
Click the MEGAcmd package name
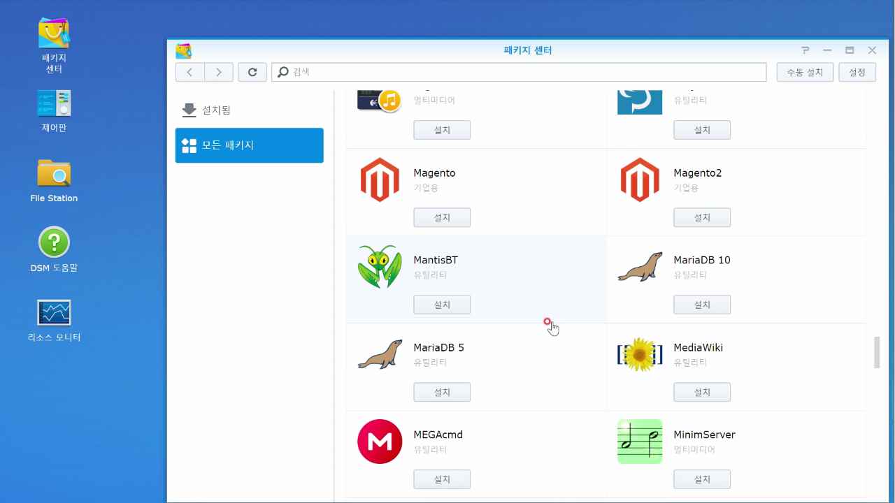click(438, 435)
